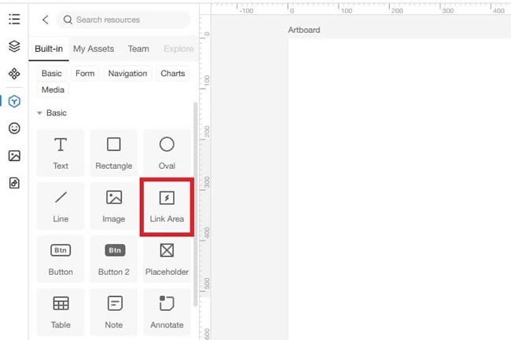Image resolution: width=511 pixels, height=340 pixels.
Task: Switch to the My Assets tab
Action: pos(94,49)
